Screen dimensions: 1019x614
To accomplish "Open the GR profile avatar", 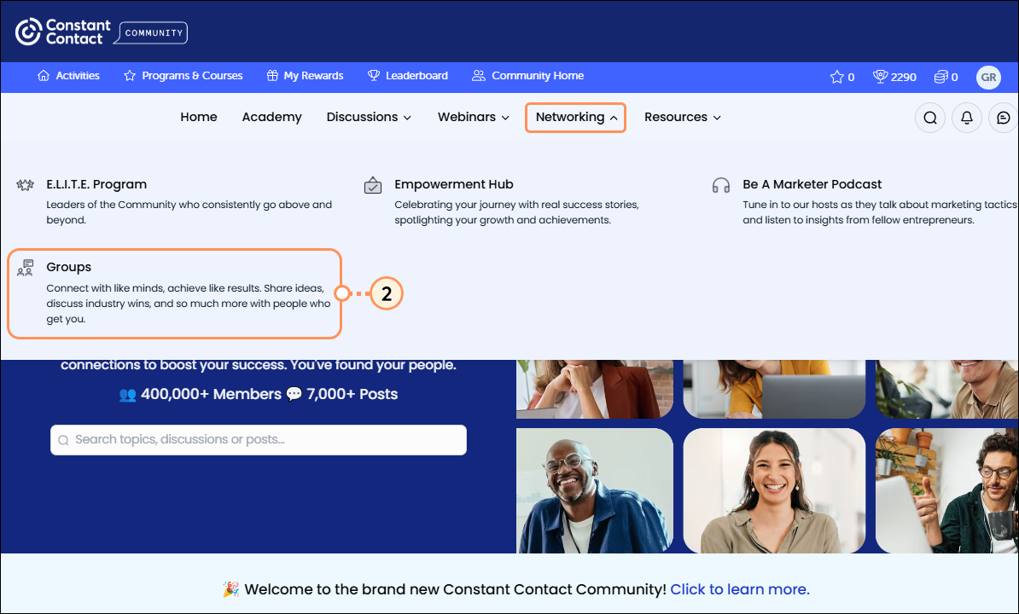I will (988, 78).
